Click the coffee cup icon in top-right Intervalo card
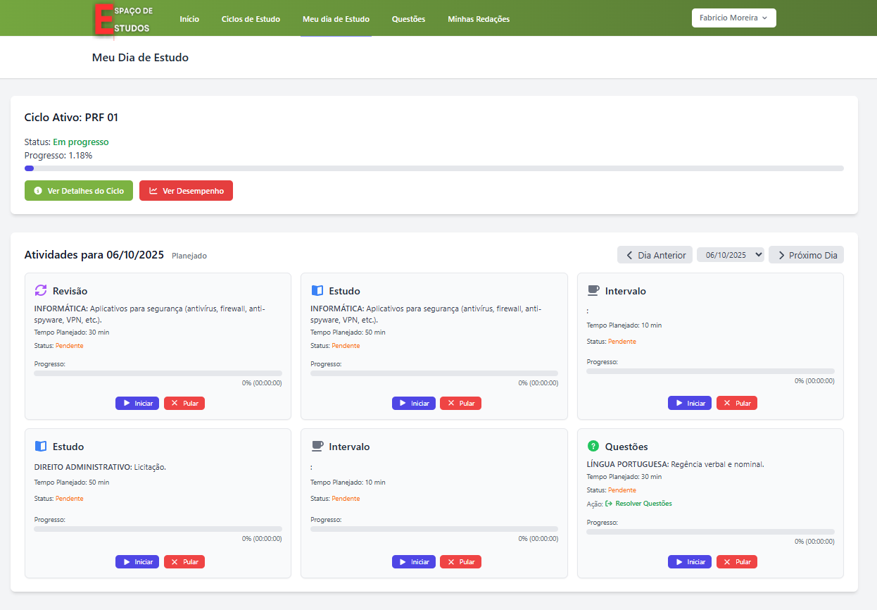This screenshot has width=877, height=610. tap(593, 290)
